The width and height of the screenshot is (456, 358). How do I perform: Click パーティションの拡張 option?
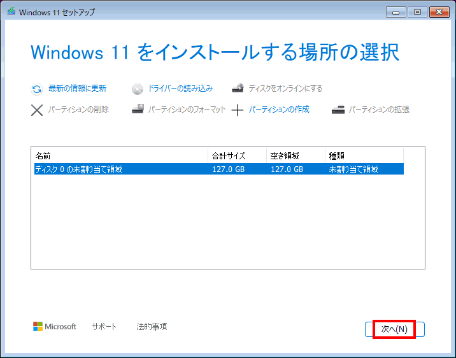(x=379, y=110)
